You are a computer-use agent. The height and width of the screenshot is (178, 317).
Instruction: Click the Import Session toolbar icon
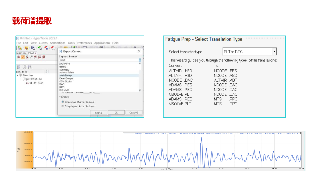[26, 48]
